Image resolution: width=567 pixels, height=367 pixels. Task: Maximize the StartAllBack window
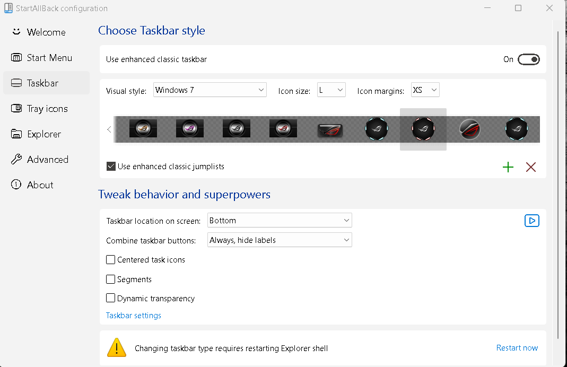coord(518,8)
